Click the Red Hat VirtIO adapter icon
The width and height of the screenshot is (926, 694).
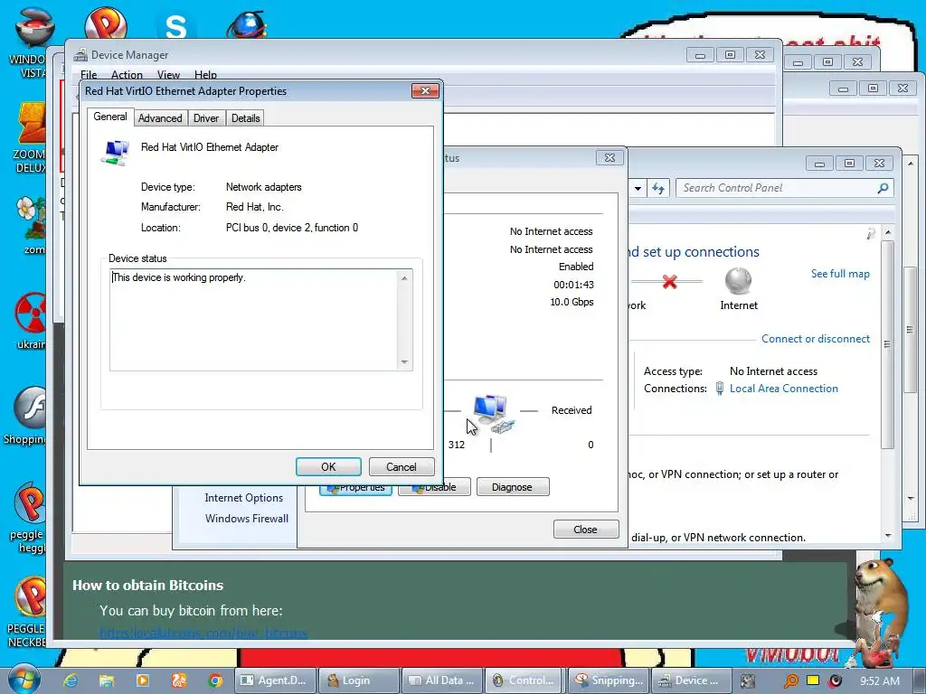[x=115, y=152]
